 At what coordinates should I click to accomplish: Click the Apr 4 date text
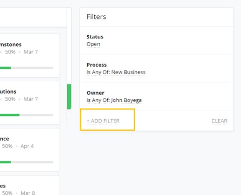point(27,146)
